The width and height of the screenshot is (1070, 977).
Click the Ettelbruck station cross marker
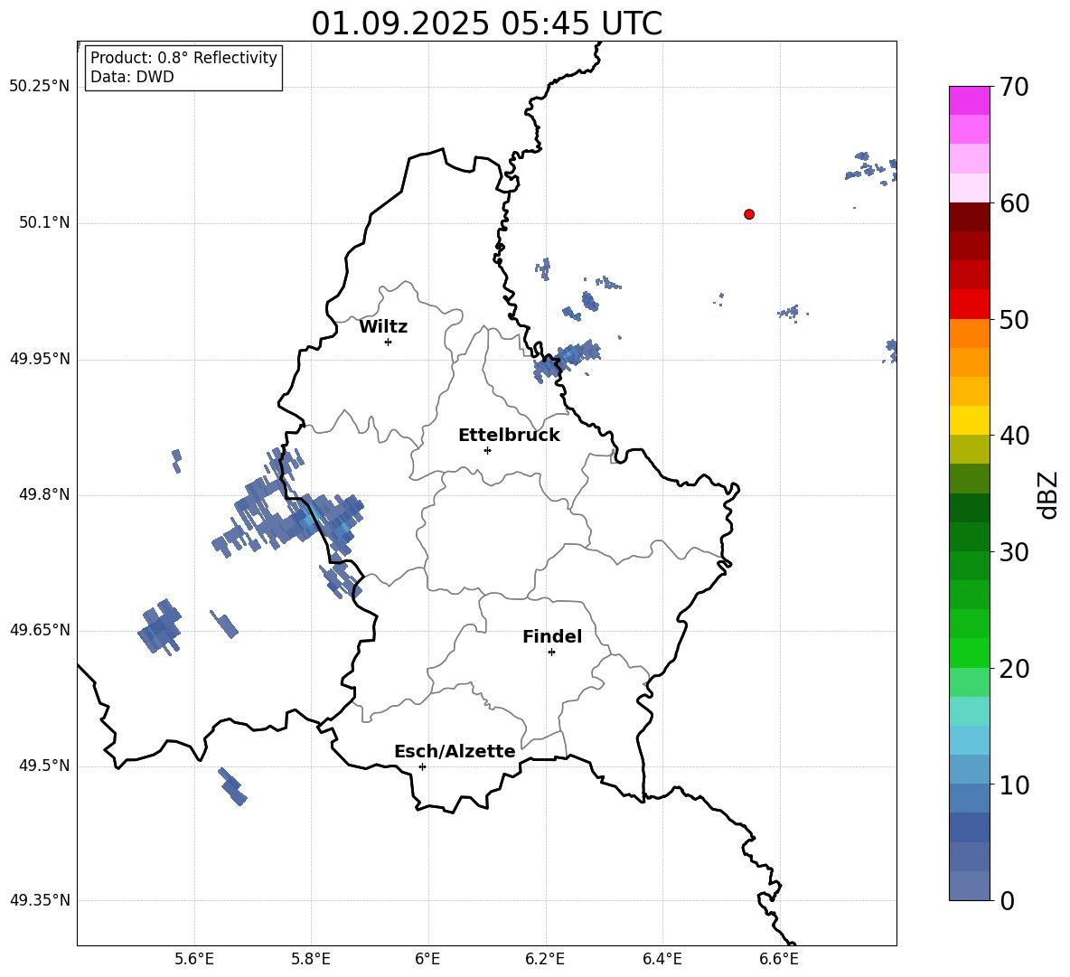point(487,450)
